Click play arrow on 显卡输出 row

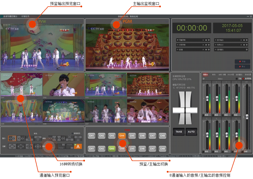(x=241, y=40)
